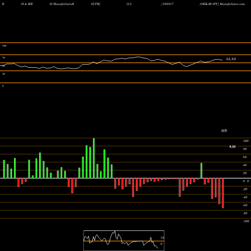Click the last and longest red histogram bar

coord(223,193)
